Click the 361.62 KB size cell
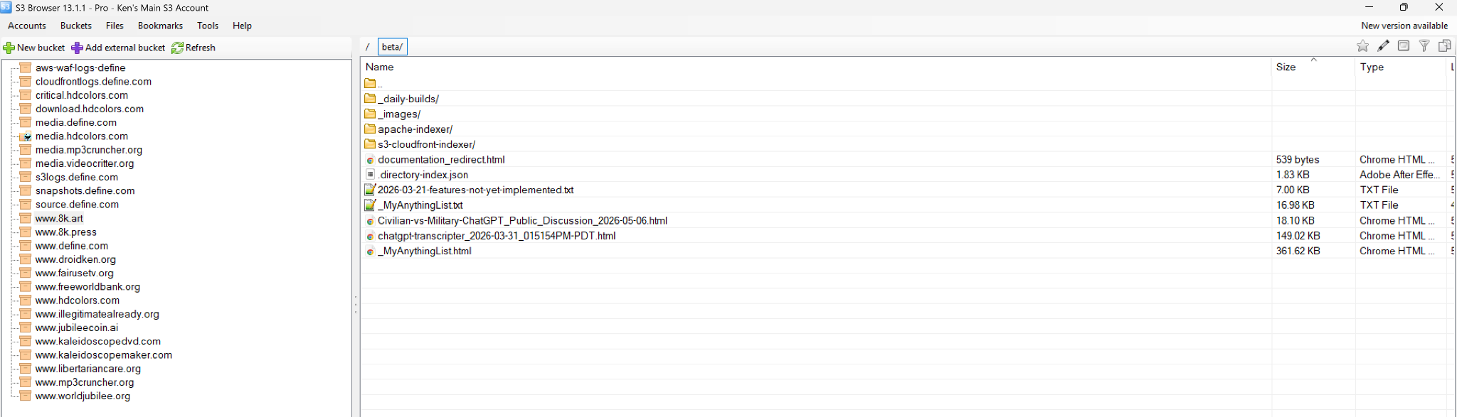 (1298, 251)
